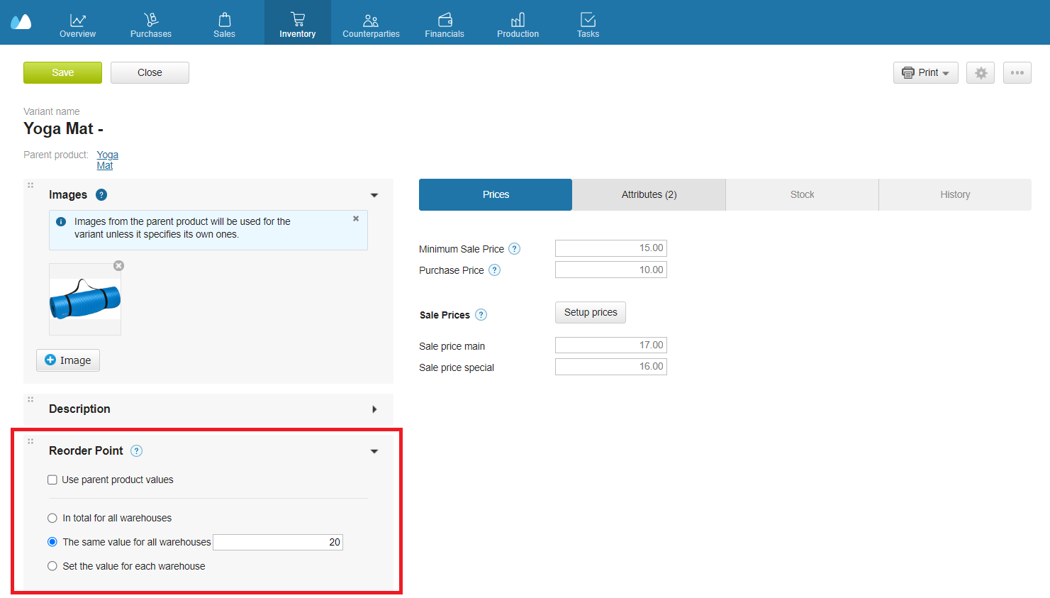Image resolution: width=1050 pixels, height=598 pixels.
Task: Grab the Images section drag handle
Action: pos(30,185)
